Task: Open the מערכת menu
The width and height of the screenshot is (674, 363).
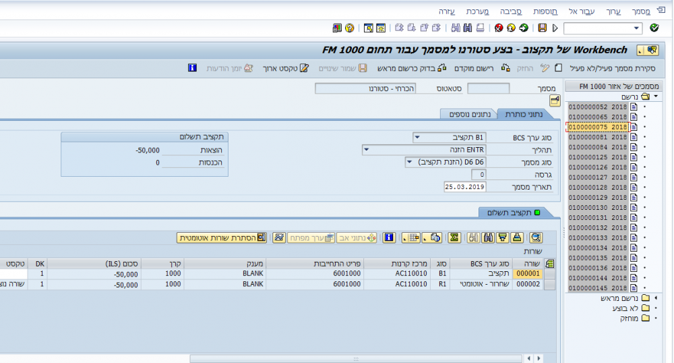Action: click(478, 11)
